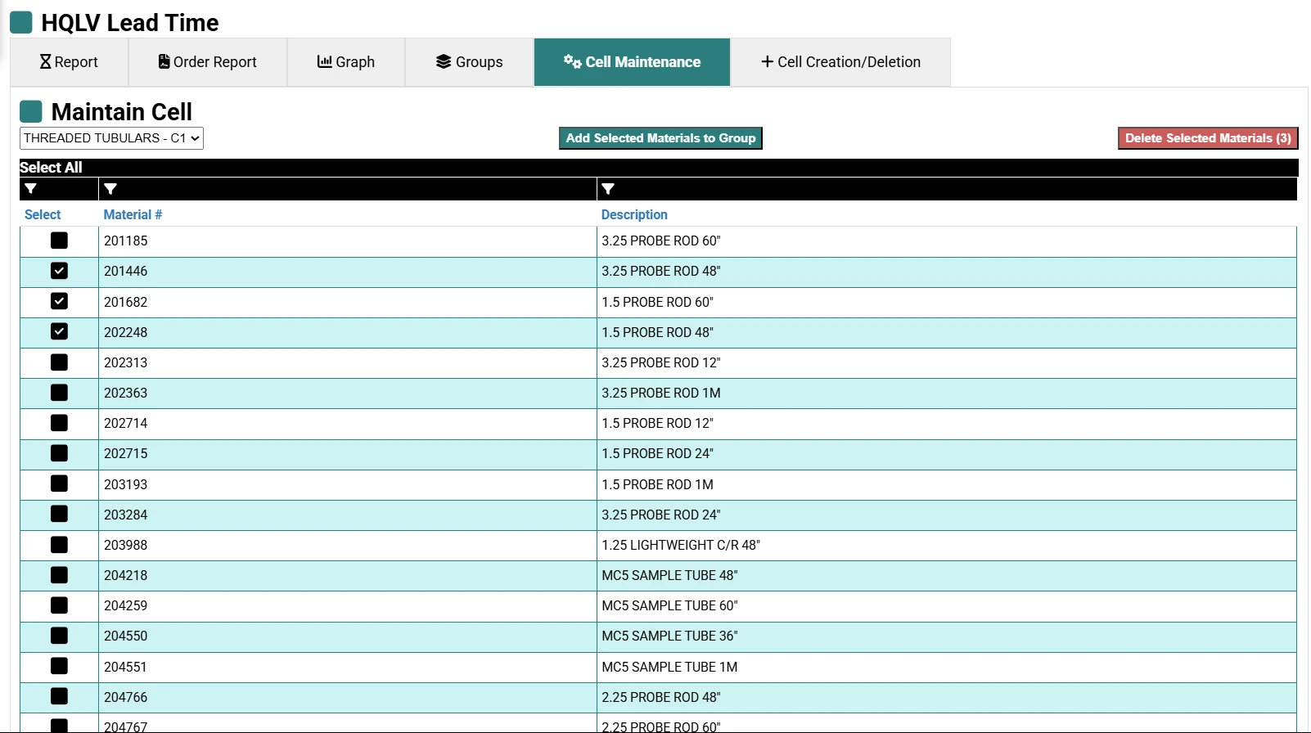Expand the THREADED TUBULARS - C1 dropdown
This screenshot has width=1311, height=733.
[x=111, y=138]
